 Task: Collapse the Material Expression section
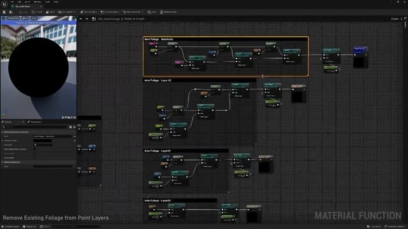[x=3, y=162]
